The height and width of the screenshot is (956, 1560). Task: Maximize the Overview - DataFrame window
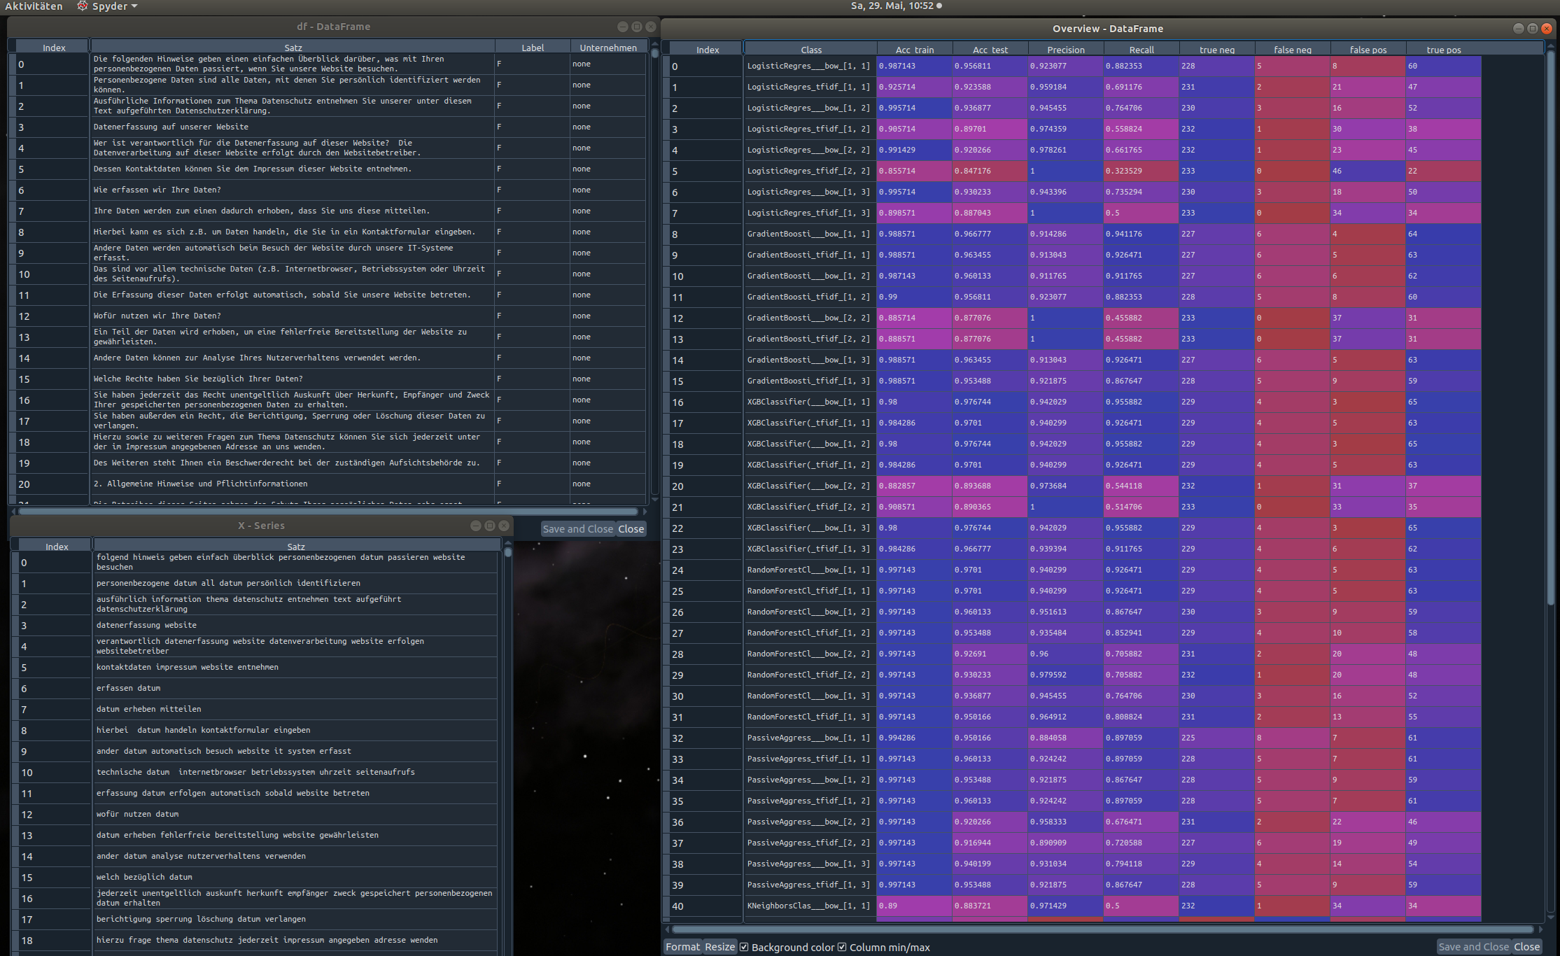[1532, 29]
